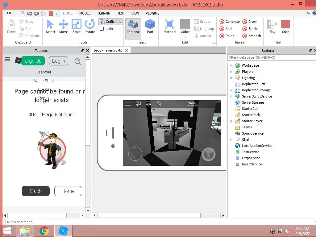Click the Filter workspace input field

272,57
